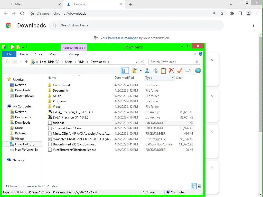Open the Type column filter dropdown

(x=172, y=77)
